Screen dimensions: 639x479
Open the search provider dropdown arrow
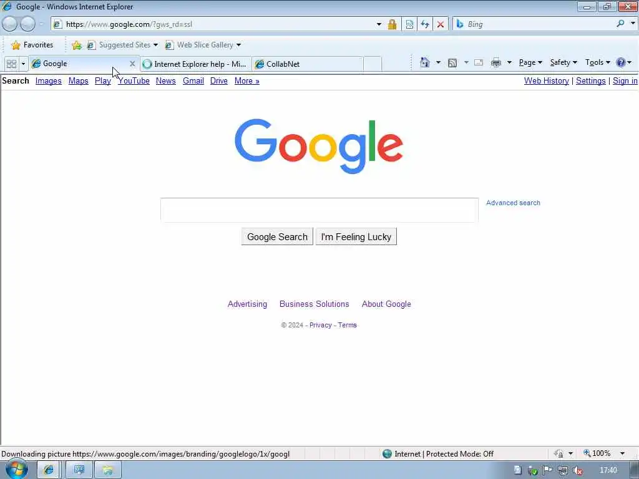click(633, 24)
